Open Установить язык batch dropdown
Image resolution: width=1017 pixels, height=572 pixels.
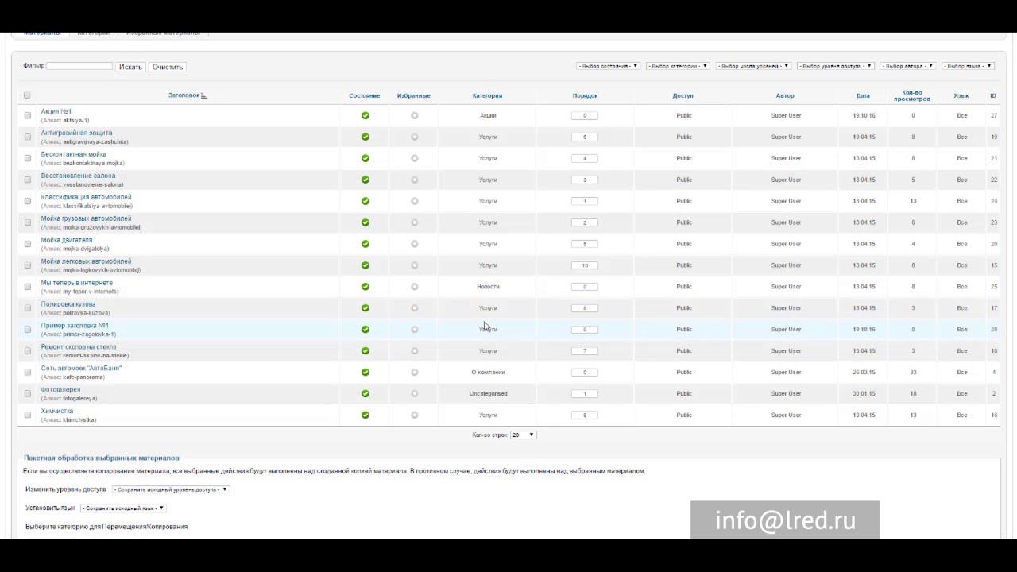tap(123, 508)
